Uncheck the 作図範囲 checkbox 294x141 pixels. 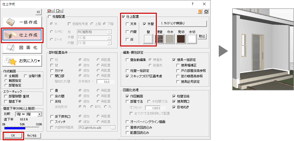(127, 96)
